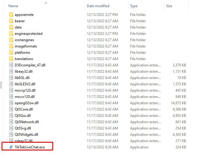Select the appsremote folder name
Screen dimensions: 222x158
click(24, 15)
